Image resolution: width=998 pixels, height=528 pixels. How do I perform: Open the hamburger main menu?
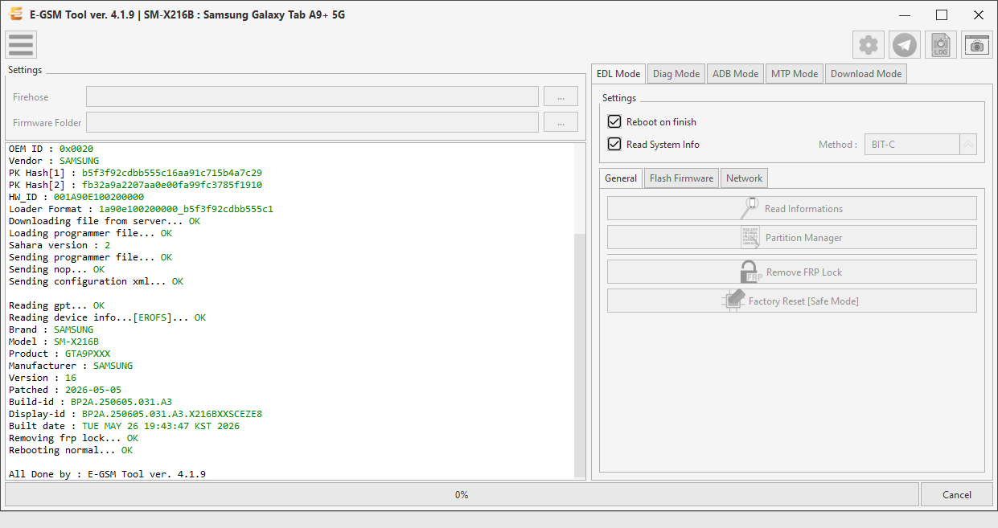point(20,45)
